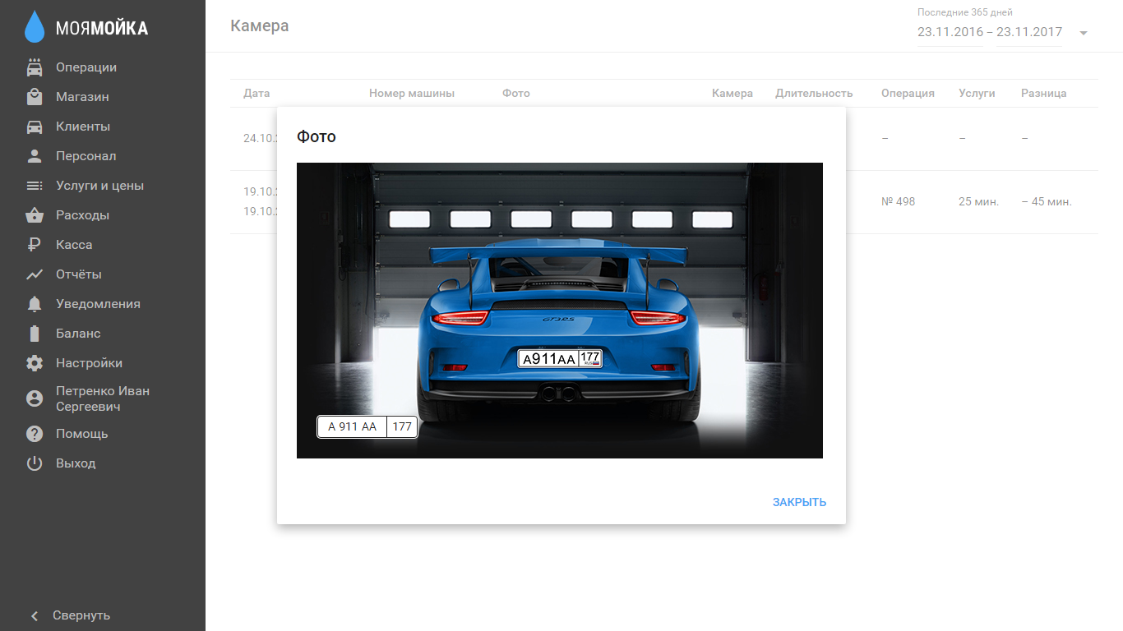Screen dimensions: 1123x631
Task: Click the Клиенты car icon
Action: point(35,127)
